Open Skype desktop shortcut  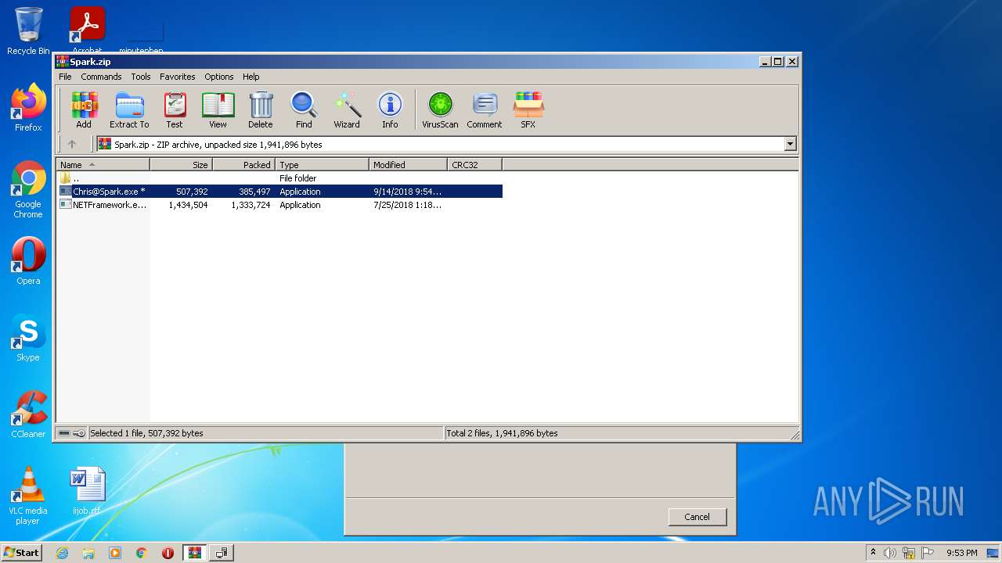click(x=28, y=338)
